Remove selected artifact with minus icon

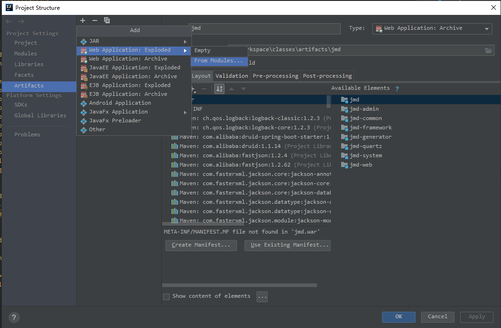[95, 20]
